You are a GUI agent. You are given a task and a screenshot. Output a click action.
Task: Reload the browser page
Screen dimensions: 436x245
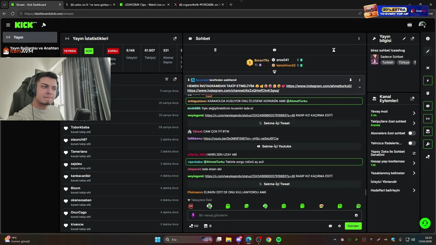[x=13, y=14]
